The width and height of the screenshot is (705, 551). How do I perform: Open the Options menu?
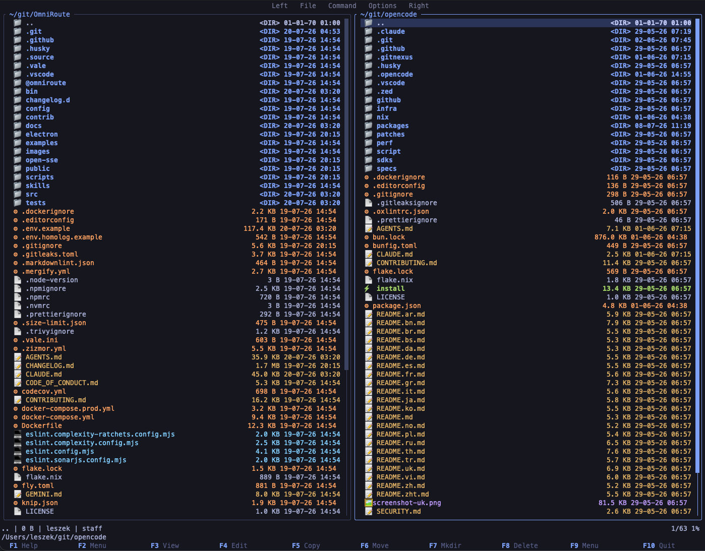click(x=382, y=6)
